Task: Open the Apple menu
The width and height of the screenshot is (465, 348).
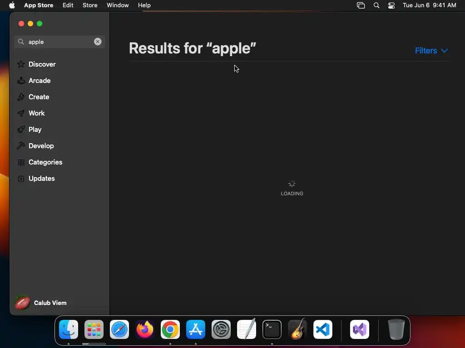Action: point(12,5)
